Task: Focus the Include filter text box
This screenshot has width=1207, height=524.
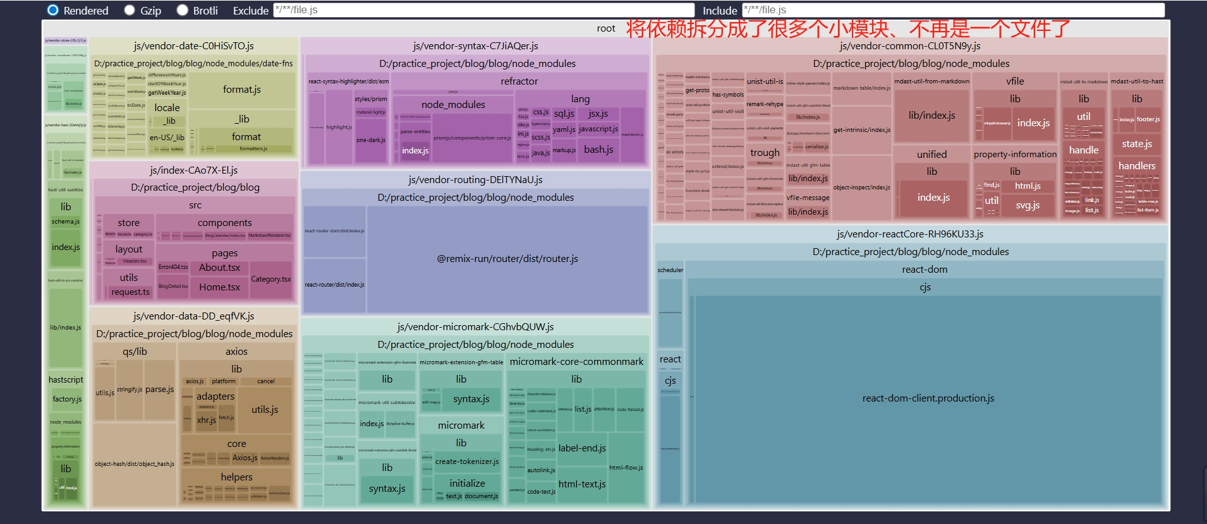Action: pos(953,10)
